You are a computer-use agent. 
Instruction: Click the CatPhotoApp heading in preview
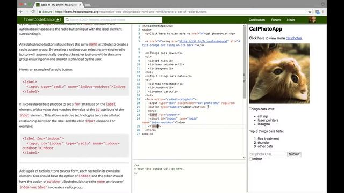click(266, 29)
